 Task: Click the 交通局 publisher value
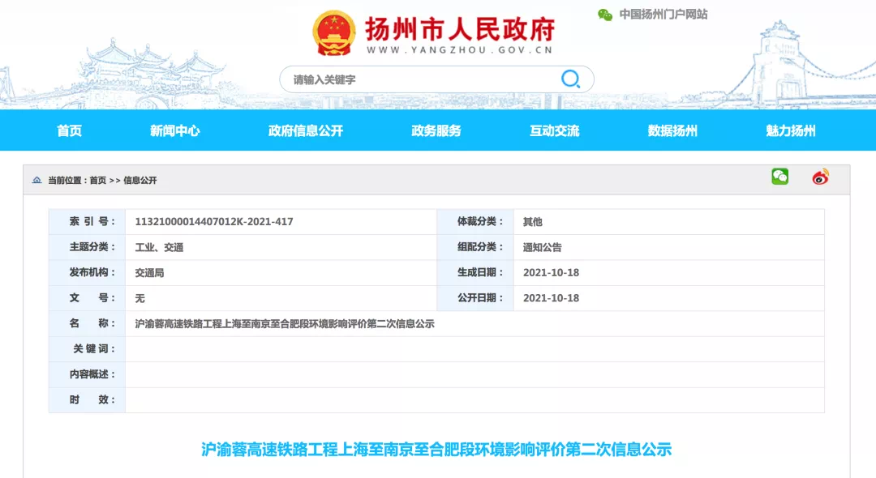pos(150,273)
